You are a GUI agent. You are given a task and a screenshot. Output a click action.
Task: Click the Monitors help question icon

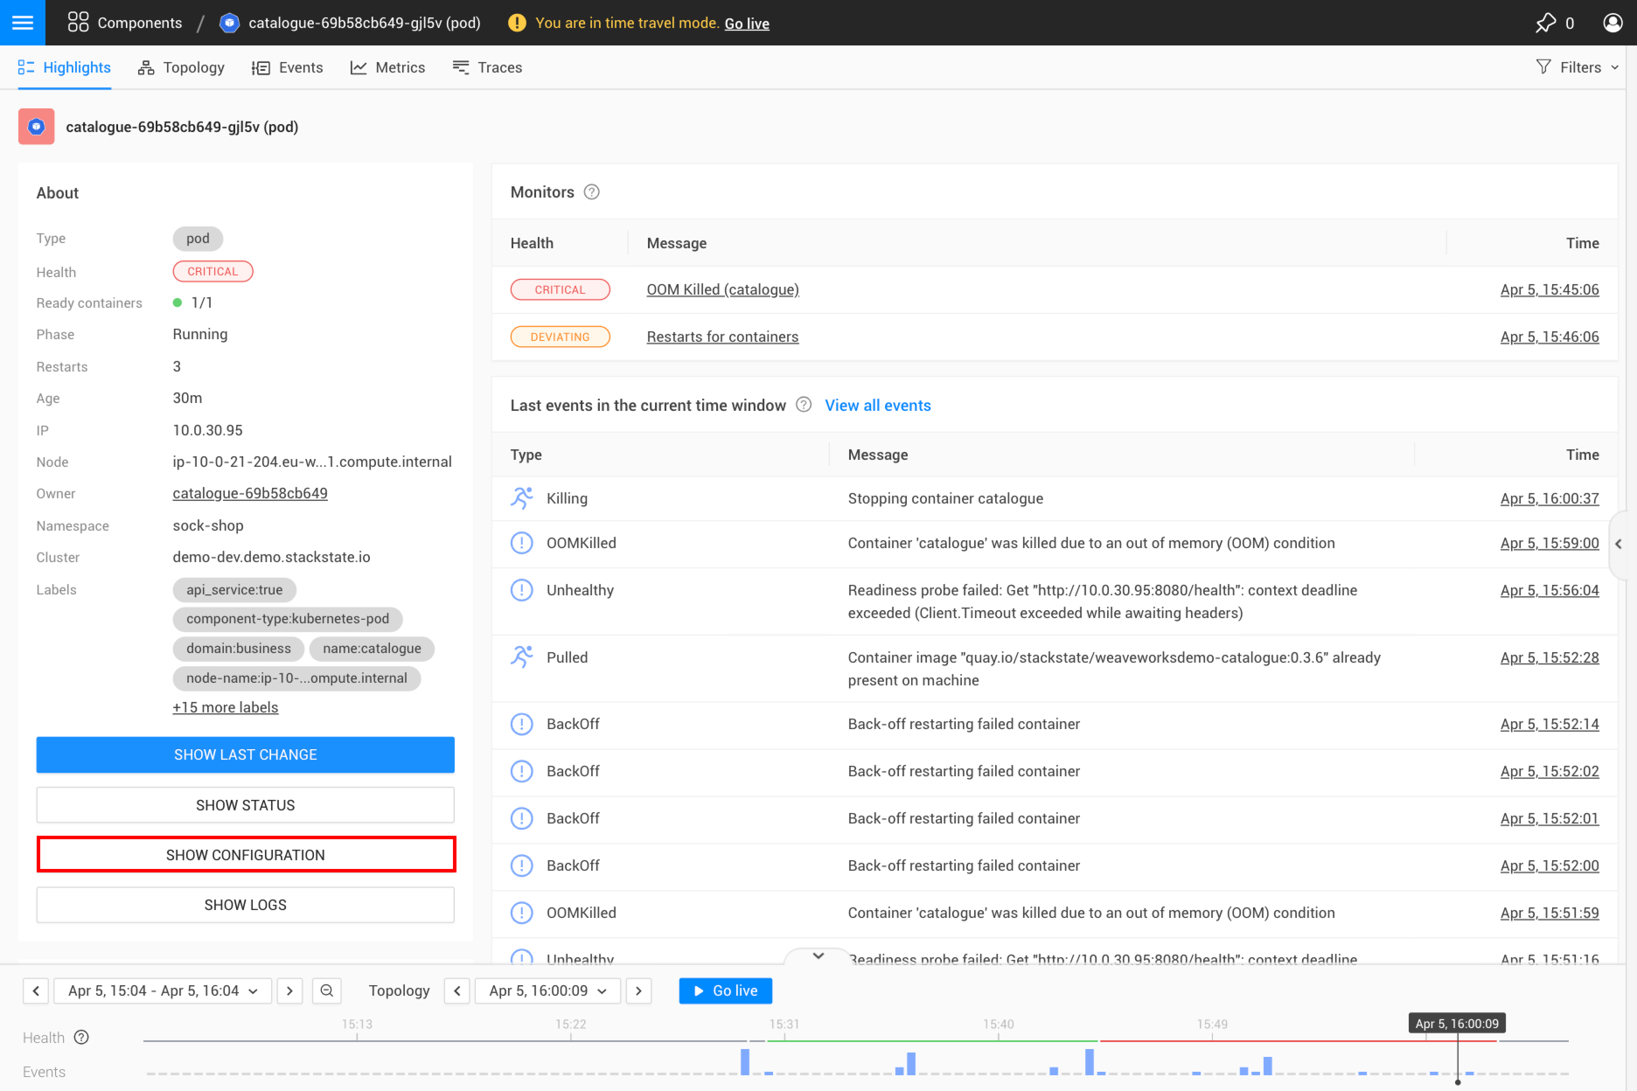click(x=591, y=192)
